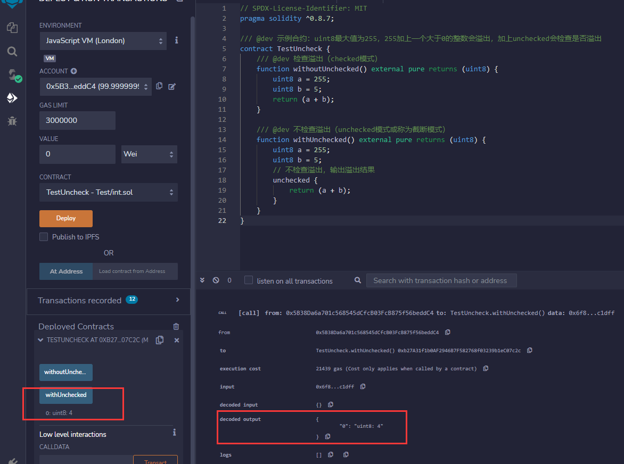Copy the decoded output via its copy icon
The height and width of the screenshot is (464, 624).
click(328, 436)
